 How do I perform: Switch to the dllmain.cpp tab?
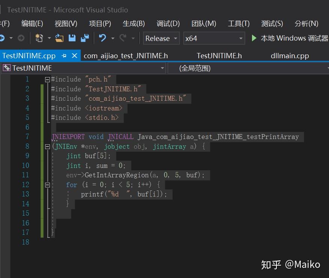(x=290, y=55)
